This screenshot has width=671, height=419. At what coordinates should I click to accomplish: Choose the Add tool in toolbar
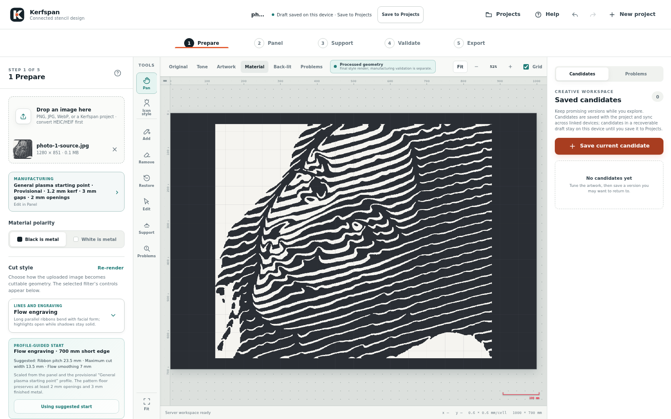[146, 134]
